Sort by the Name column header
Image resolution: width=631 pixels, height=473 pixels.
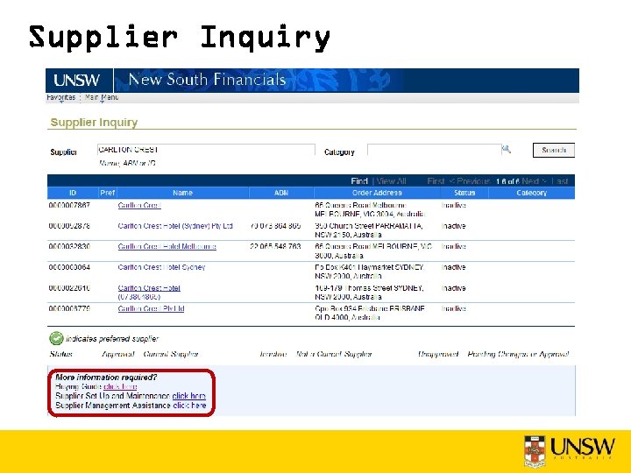[x=182, y=193]
